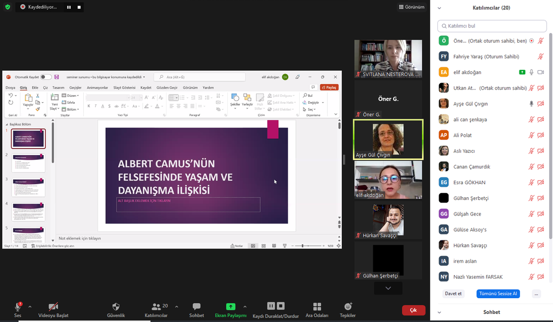Click the green encryption shield icon in Zoom
Screen dimensions: 553x322
point(8,7)
